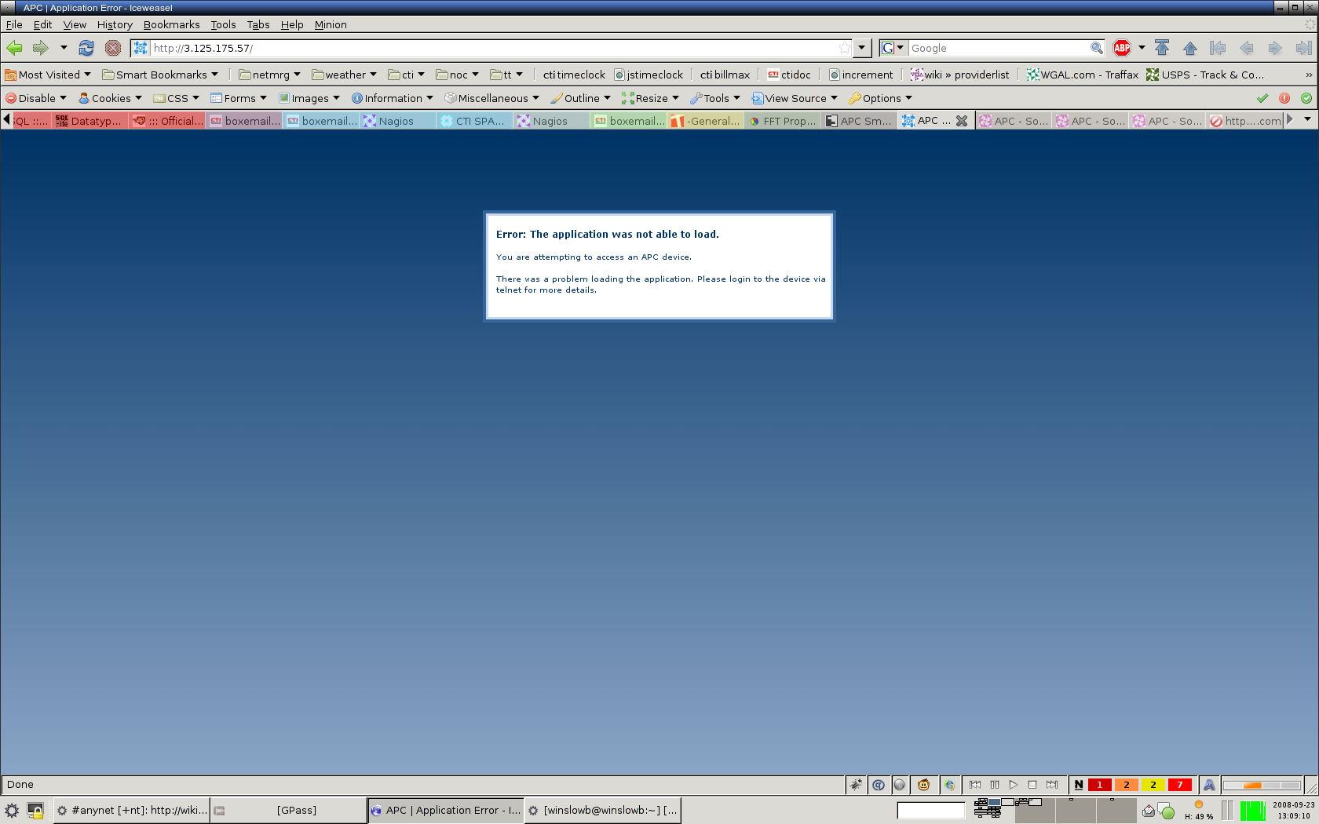This screenshot has width=1319, height=824.
Task: Open the Adblock Plus dropdown arrow
Action: point(1142,48)
